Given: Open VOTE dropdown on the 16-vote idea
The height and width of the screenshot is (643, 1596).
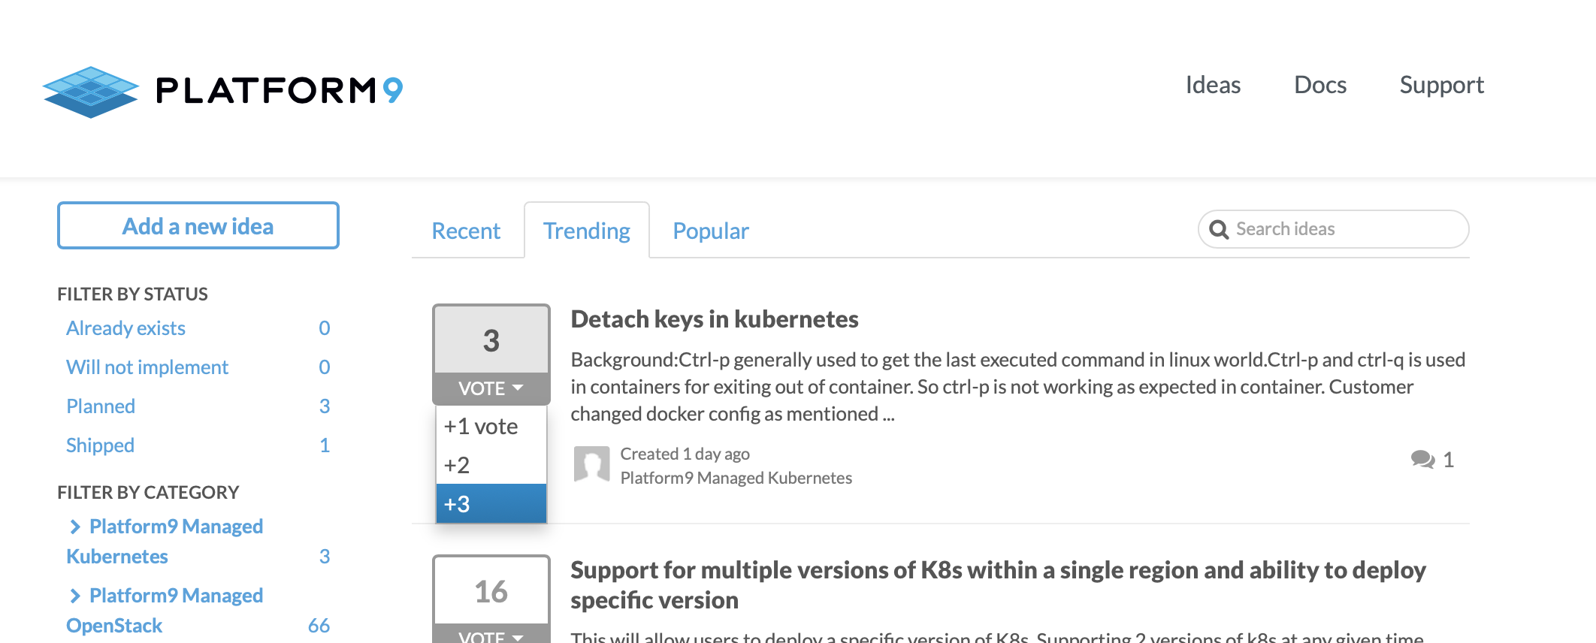Looking at the screenshot, I should pos(491,635).
